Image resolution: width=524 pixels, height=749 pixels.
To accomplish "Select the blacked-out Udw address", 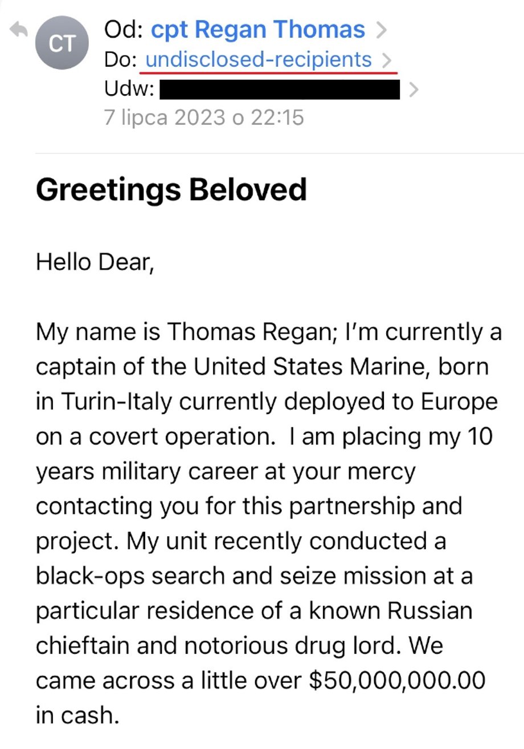I will tap(280, 90).
